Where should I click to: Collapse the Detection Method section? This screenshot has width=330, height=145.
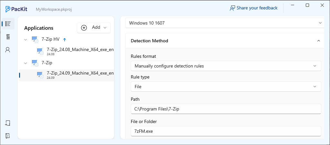coord(319,41)
